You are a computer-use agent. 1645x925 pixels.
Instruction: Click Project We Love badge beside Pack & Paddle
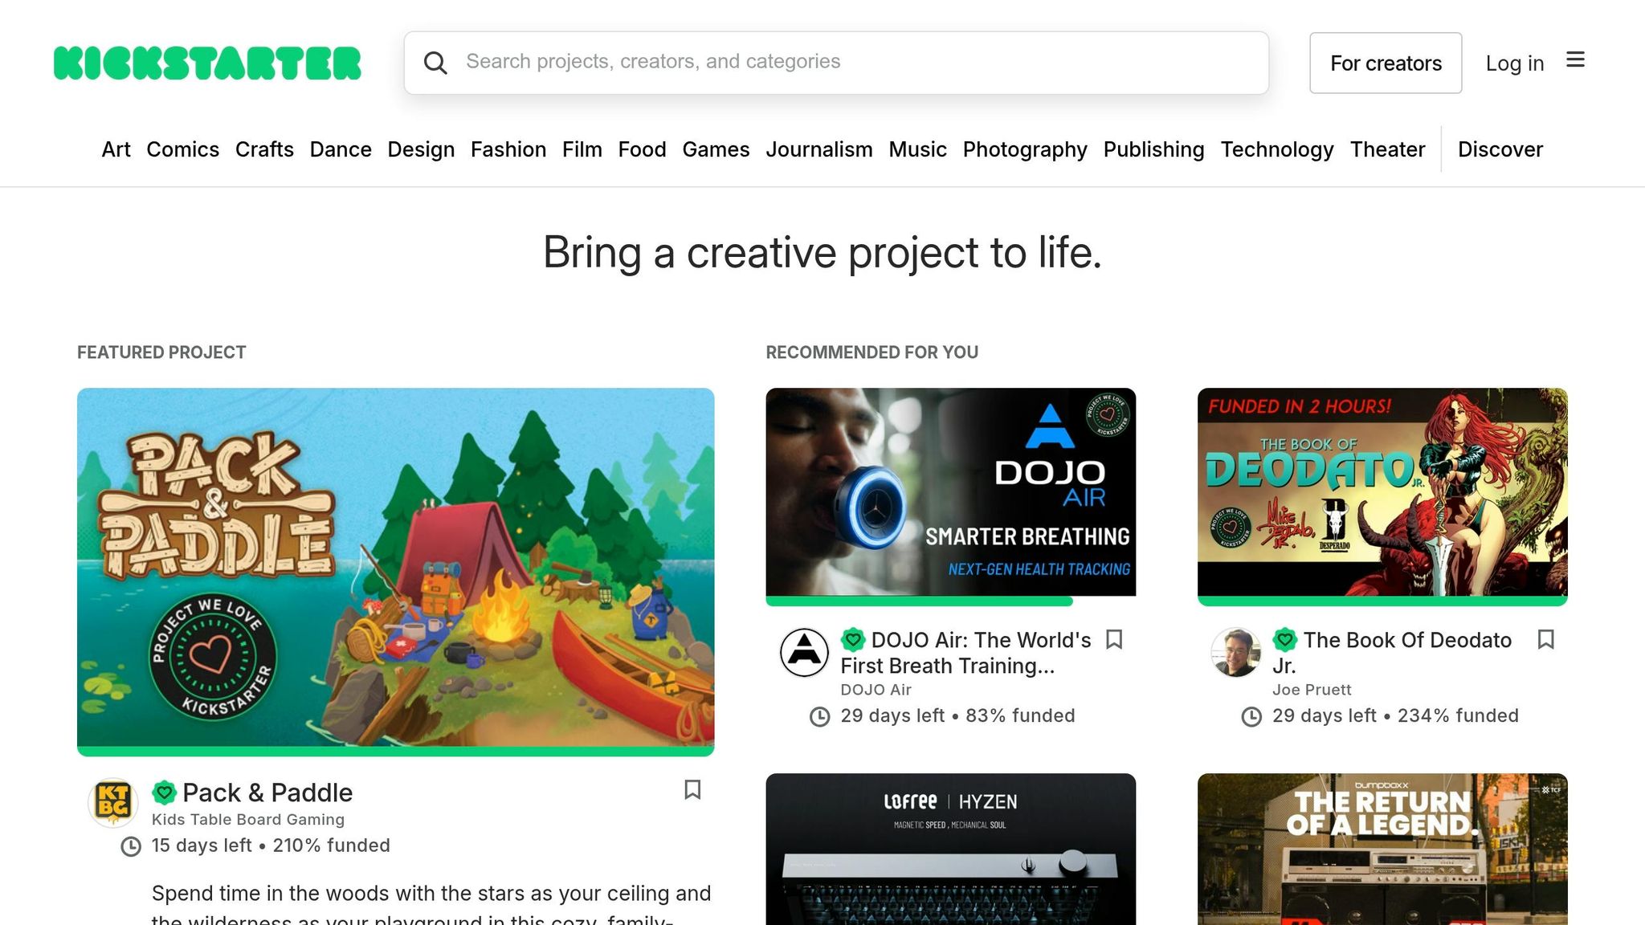(x=165, y=793)
